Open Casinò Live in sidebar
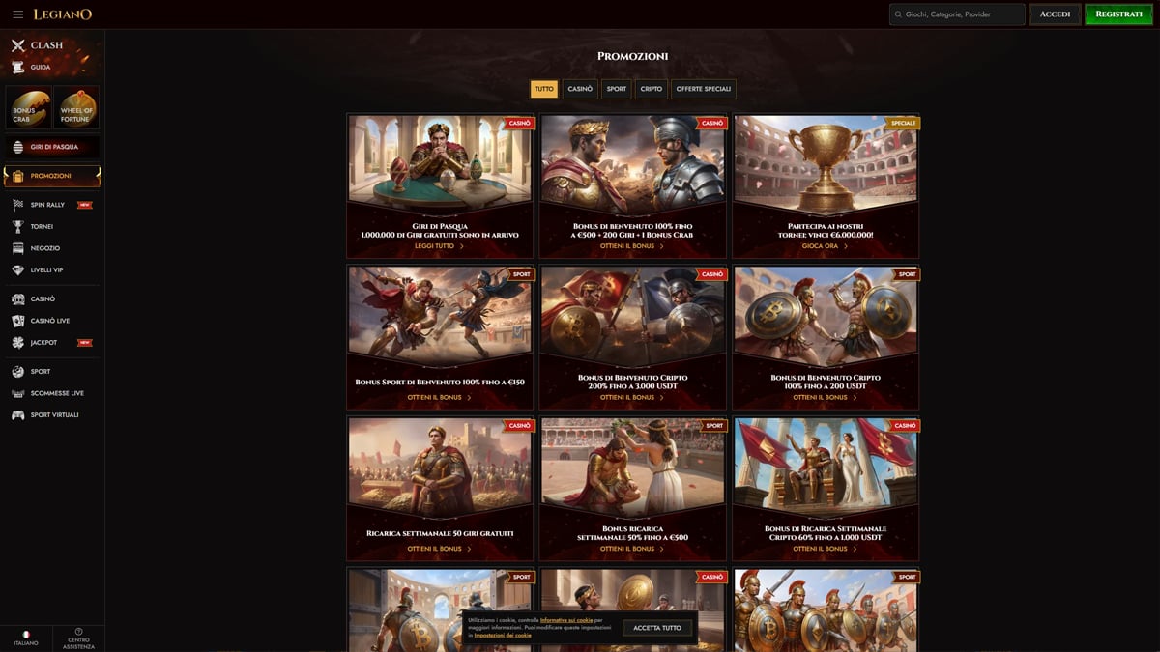Viewport: 1160px width, 652px height. [x=49, y=321]
